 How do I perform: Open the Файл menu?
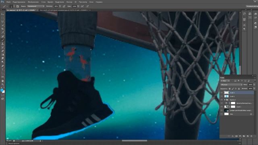[8, 2]
